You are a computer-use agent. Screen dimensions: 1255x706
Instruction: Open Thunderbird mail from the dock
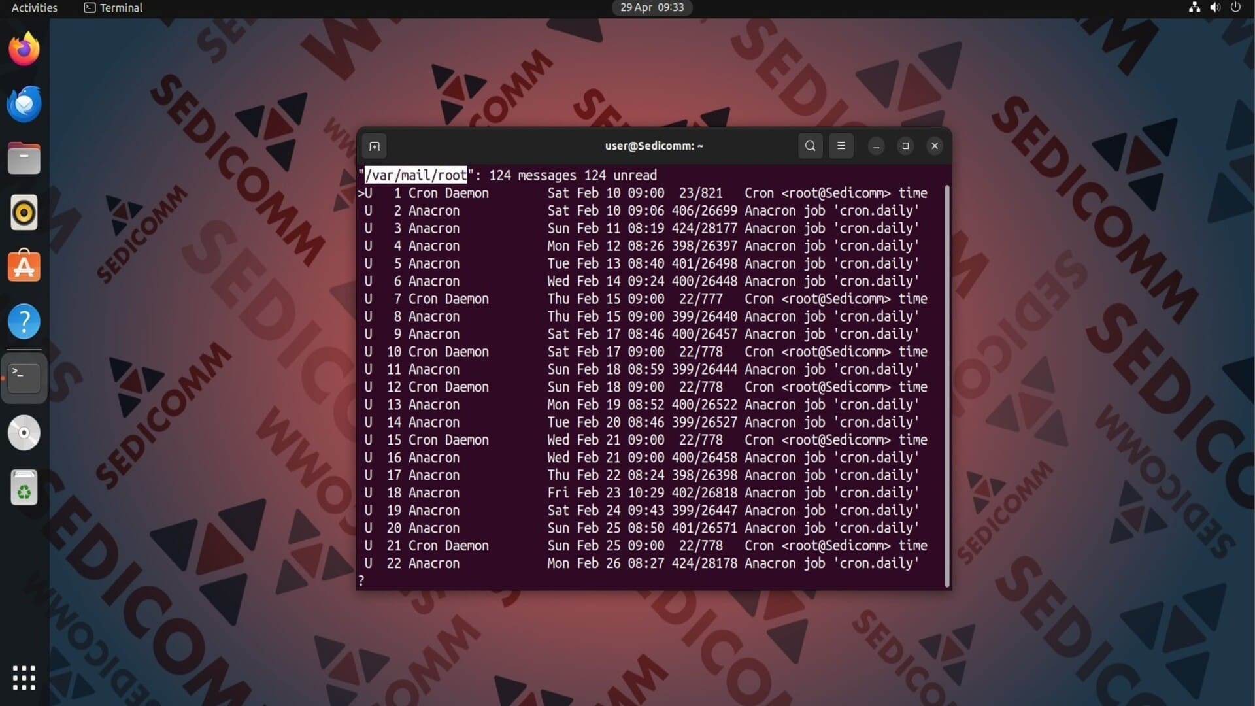24,104
